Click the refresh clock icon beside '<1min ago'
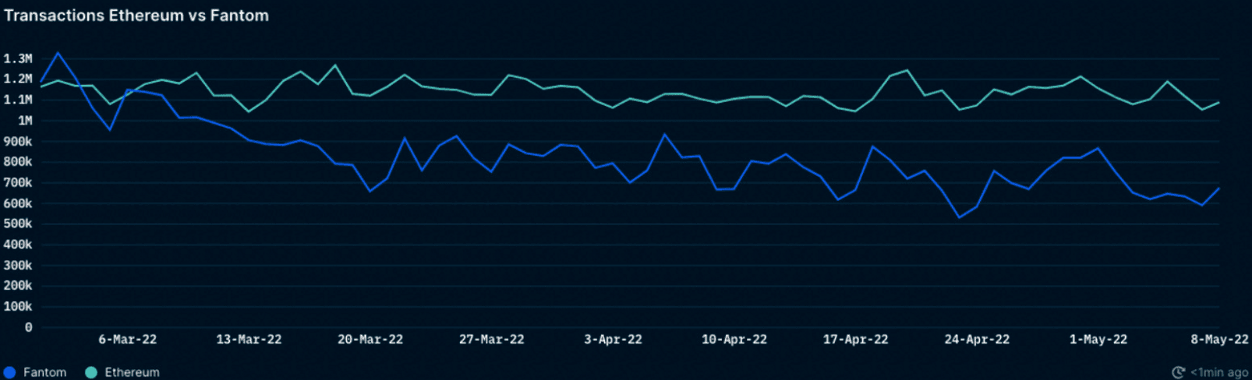This screenshot has width=1252, height=380. pyautogui.click(x=1178, y=372)
